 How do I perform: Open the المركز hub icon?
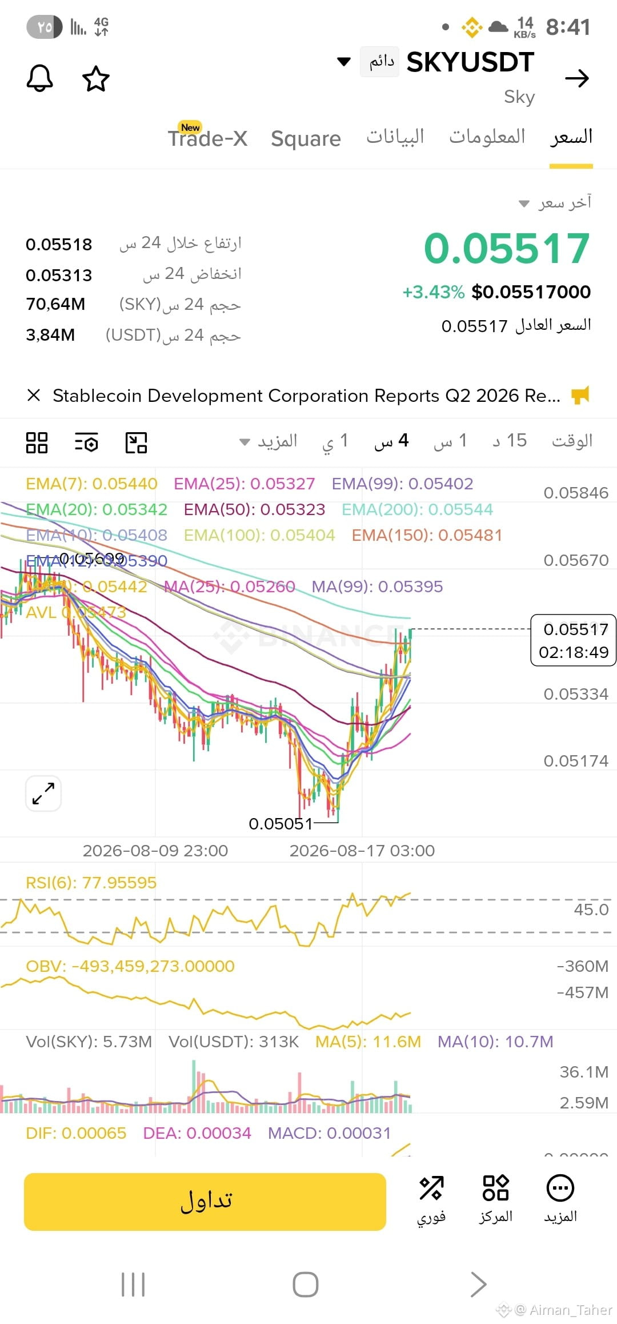tap(495, 1199)
